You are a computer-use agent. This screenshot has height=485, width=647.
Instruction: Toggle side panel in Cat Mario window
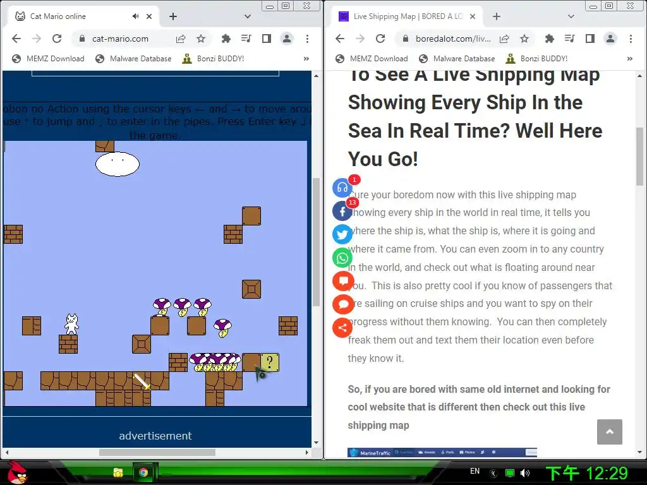click(x=267, y=39)
